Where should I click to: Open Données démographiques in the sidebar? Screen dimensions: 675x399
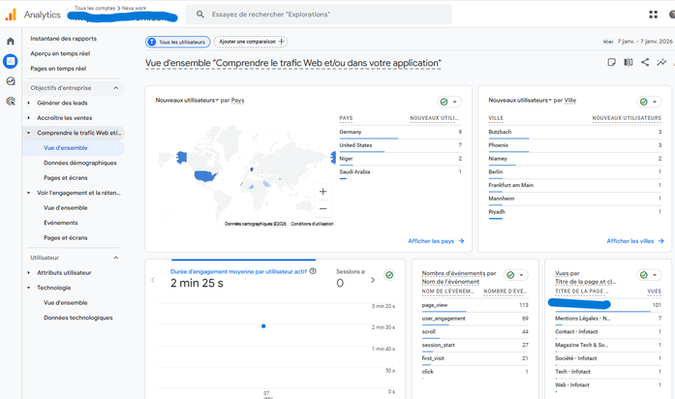point(78,163)
